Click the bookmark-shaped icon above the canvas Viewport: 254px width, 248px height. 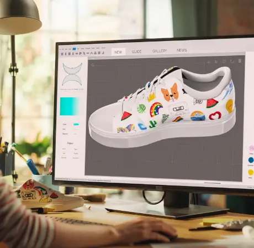click(224, 61)
